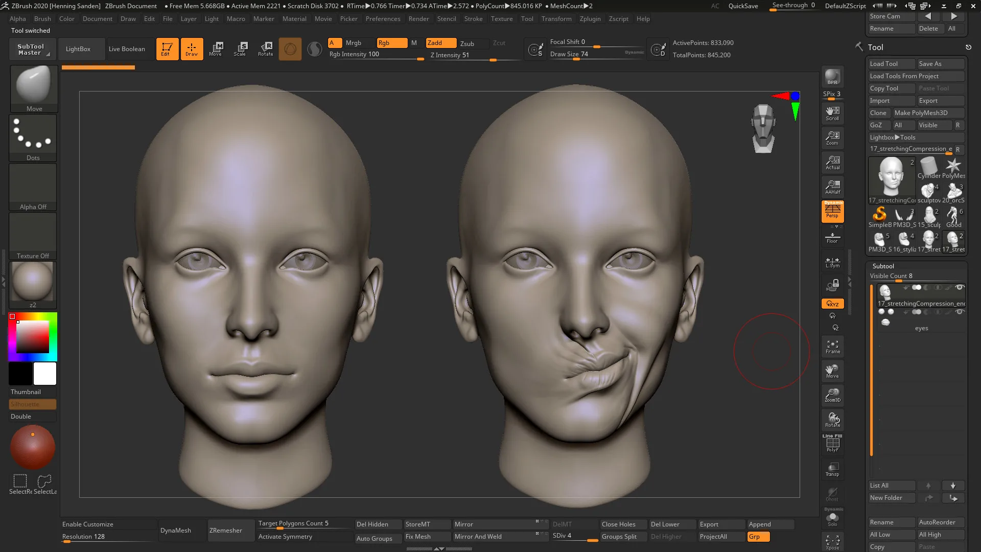
Task: Click the Rotate mode icon in top toolbar
Action: (x=265, y=49)
